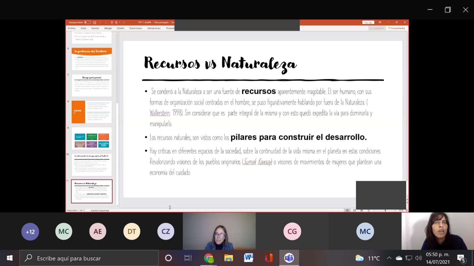This screenshot has height=266, width=474.
Task: Switch to the Inicio ribbon tab
Action: pos(84,28)
